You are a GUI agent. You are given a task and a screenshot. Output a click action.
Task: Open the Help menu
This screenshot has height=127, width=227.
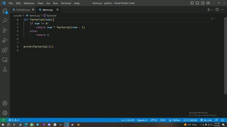pos(77,3)
